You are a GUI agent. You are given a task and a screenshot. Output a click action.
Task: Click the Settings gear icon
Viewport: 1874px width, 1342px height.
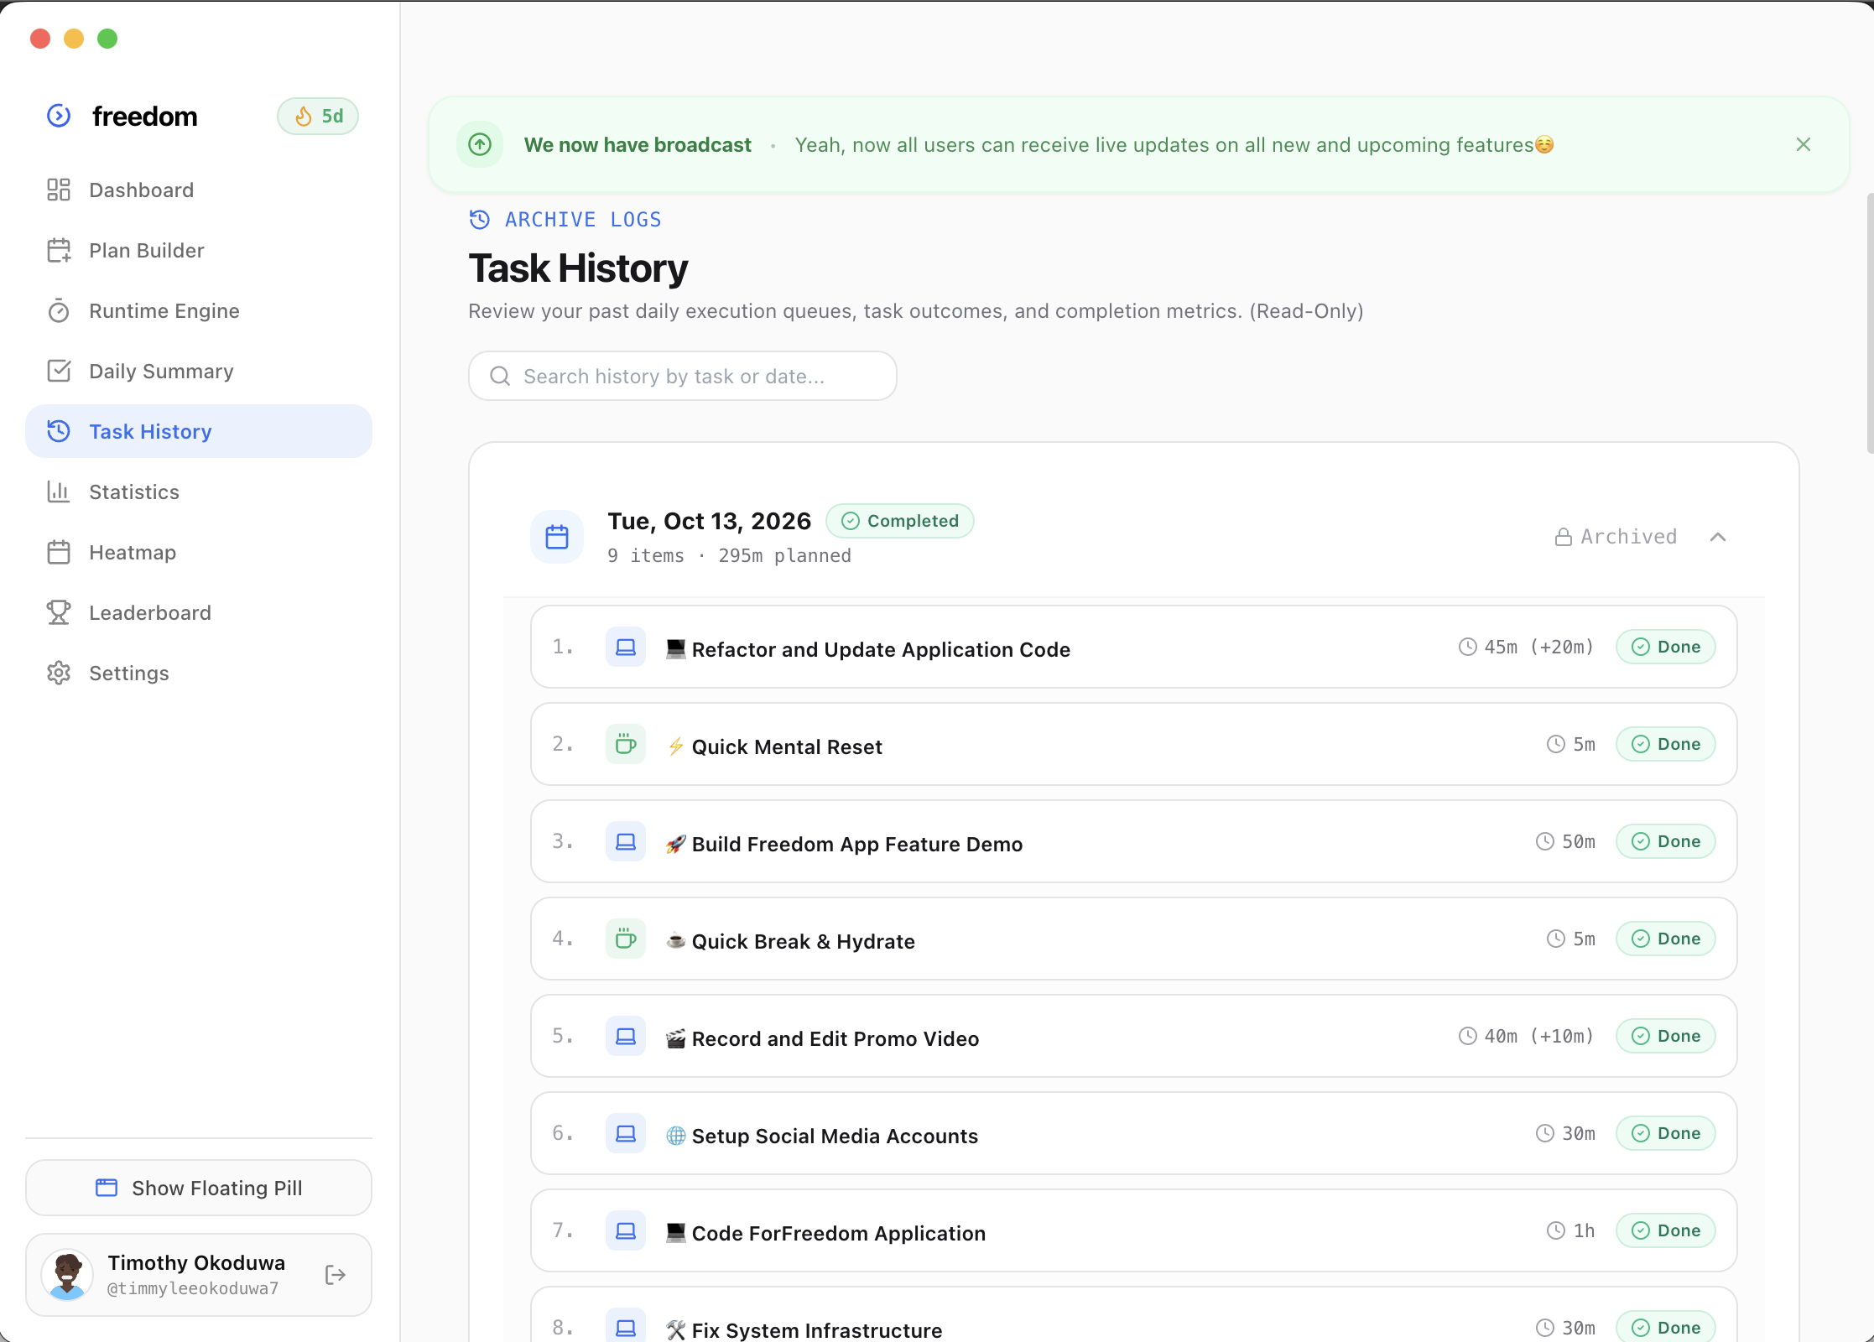pyautogui.click(x=59, y=673)
